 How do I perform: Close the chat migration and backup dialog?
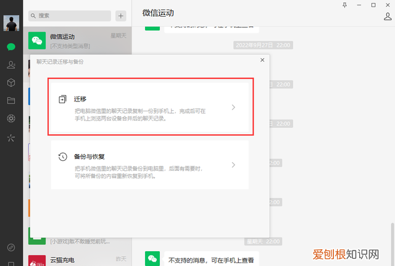coord(262,60)
